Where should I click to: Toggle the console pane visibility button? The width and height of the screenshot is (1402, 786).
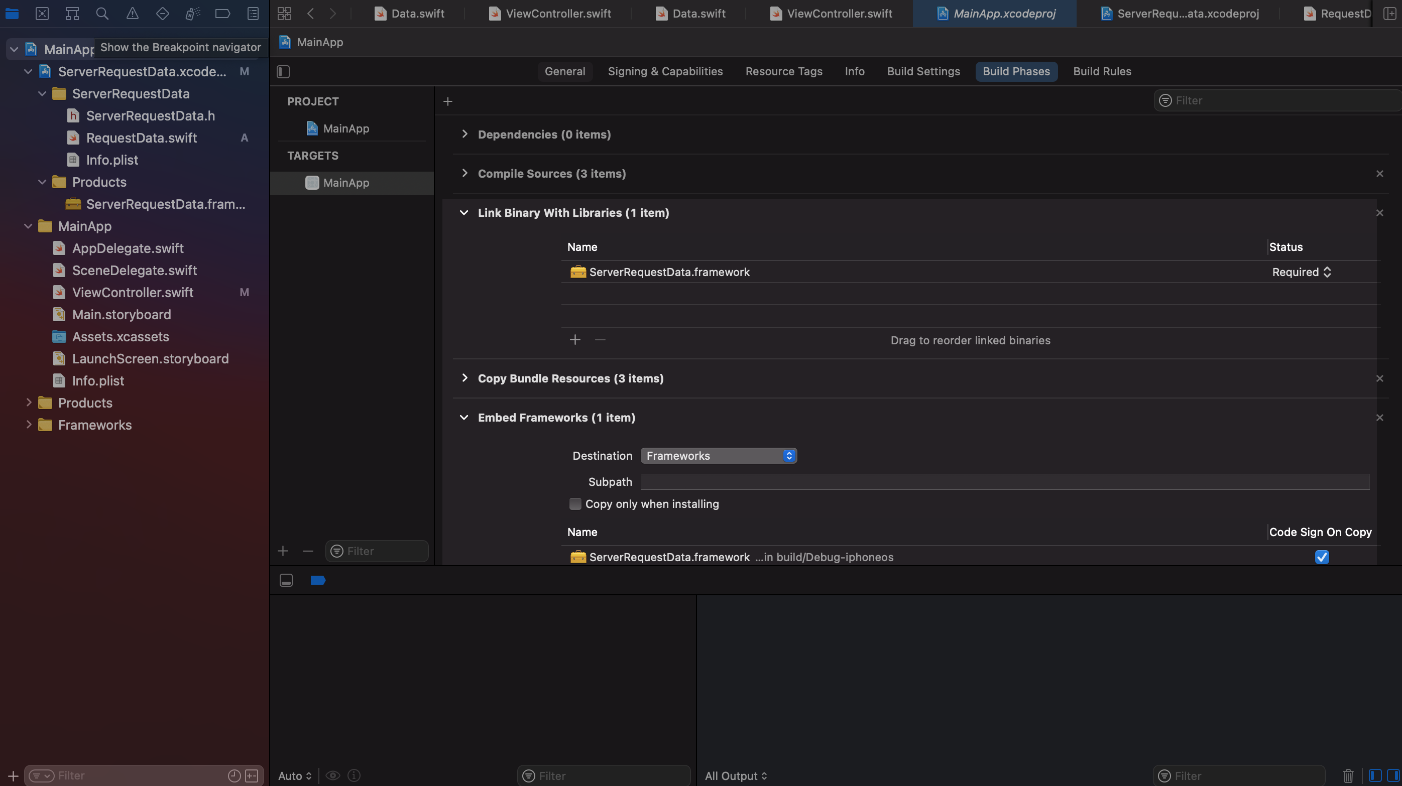tap(1393, 775)
